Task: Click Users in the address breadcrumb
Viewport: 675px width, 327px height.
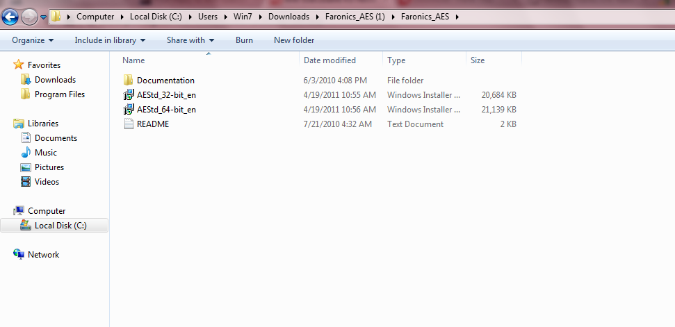Action: point(207,17)
